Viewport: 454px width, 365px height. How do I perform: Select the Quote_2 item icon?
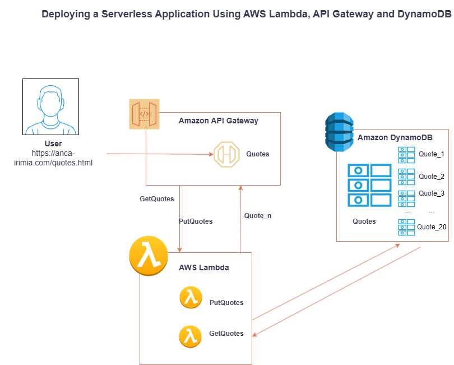pos(406,177)
